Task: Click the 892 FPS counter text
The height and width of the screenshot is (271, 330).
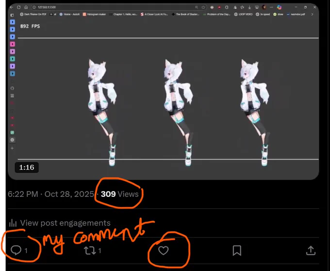Action: (x=30, y=26)
